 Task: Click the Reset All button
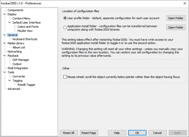click(68, 133)
